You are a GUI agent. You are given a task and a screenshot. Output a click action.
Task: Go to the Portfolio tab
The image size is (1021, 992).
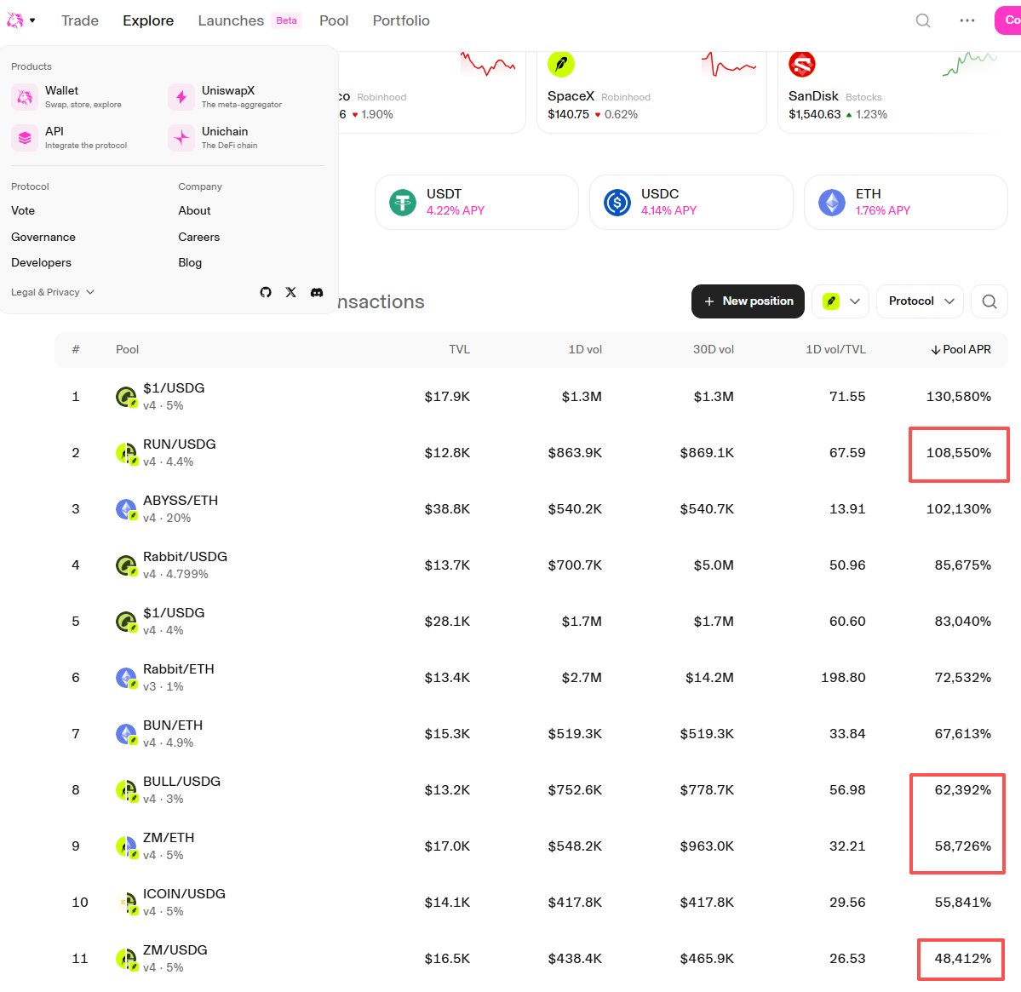coord(401,20)
